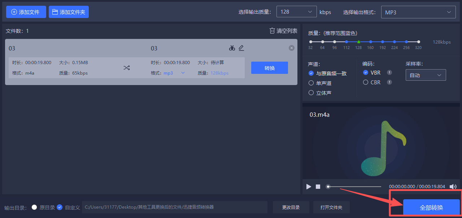Image resolution: width=462 pixels, height=218 pixels.
Task: Open the info icon beside VBR
Action: pos(389,72)
